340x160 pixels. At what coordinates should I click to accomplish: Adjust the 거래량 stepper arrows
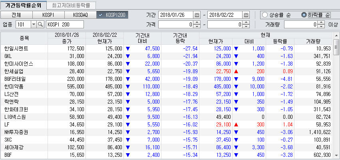322,24
